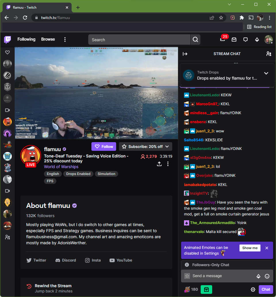Click the followed channels heart icon in sidebar
The height and width of the screenshot is (297, 276).
click(x=7, y=52)
